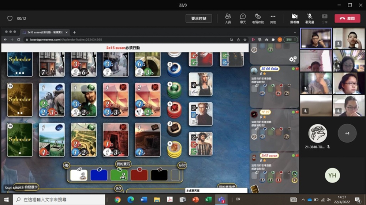Image resolution: width=366 pixels, height=205 pixels.
Task: Open the browser extensions puzzle icon
Action: (x=273, y=39)
